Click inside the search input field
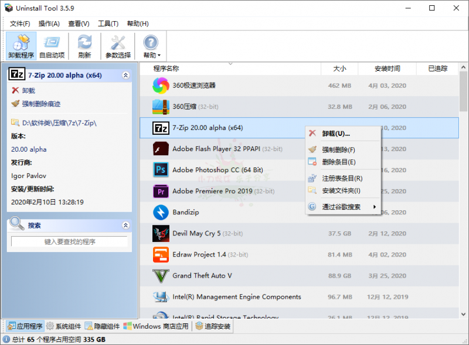This screenshot has width=469, height=345. pyautogui.click(x=69, y=242)
